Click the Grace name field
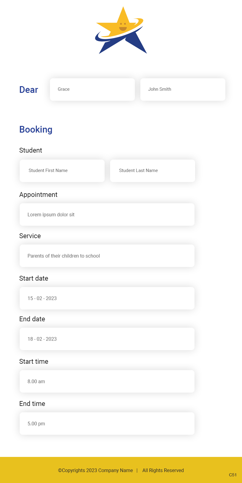The image size is (242, 483). [92, 89]
